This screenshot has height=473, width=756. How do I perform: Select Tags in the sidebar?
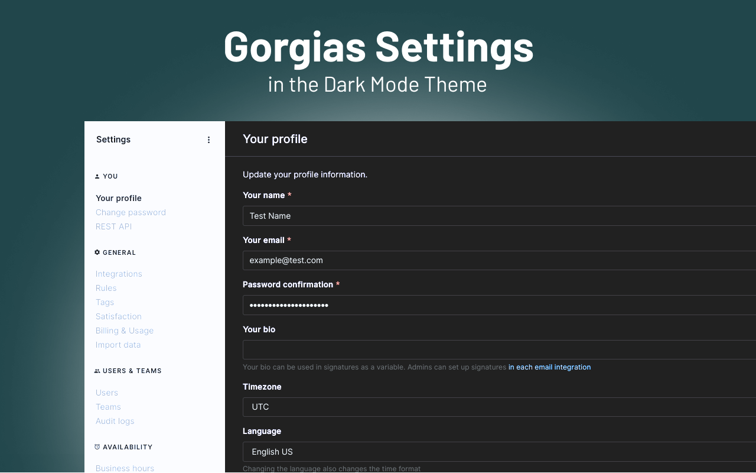coord(105,302)
